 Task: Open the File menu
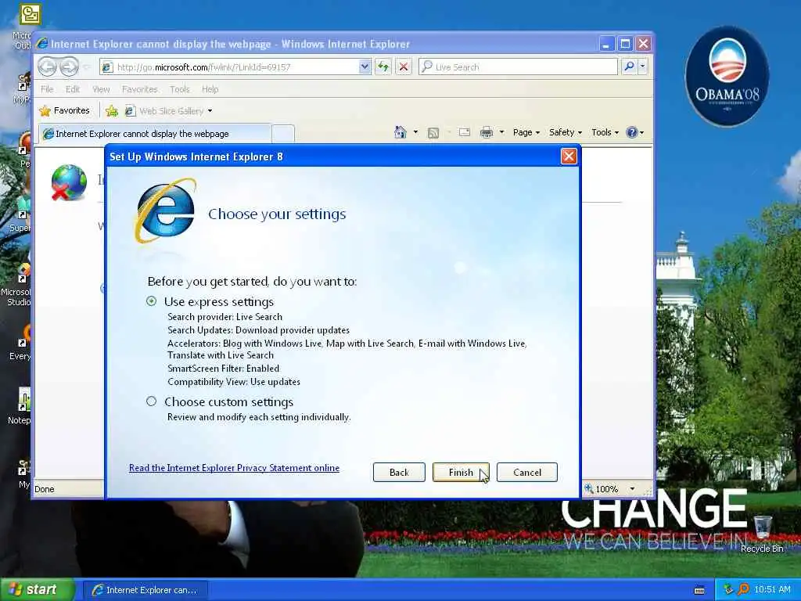tap(47, 89)
